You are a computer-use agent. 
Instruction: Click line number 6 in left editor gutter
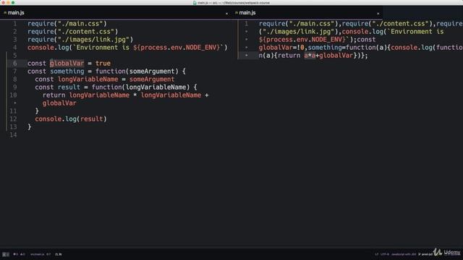tap(14, 64)
